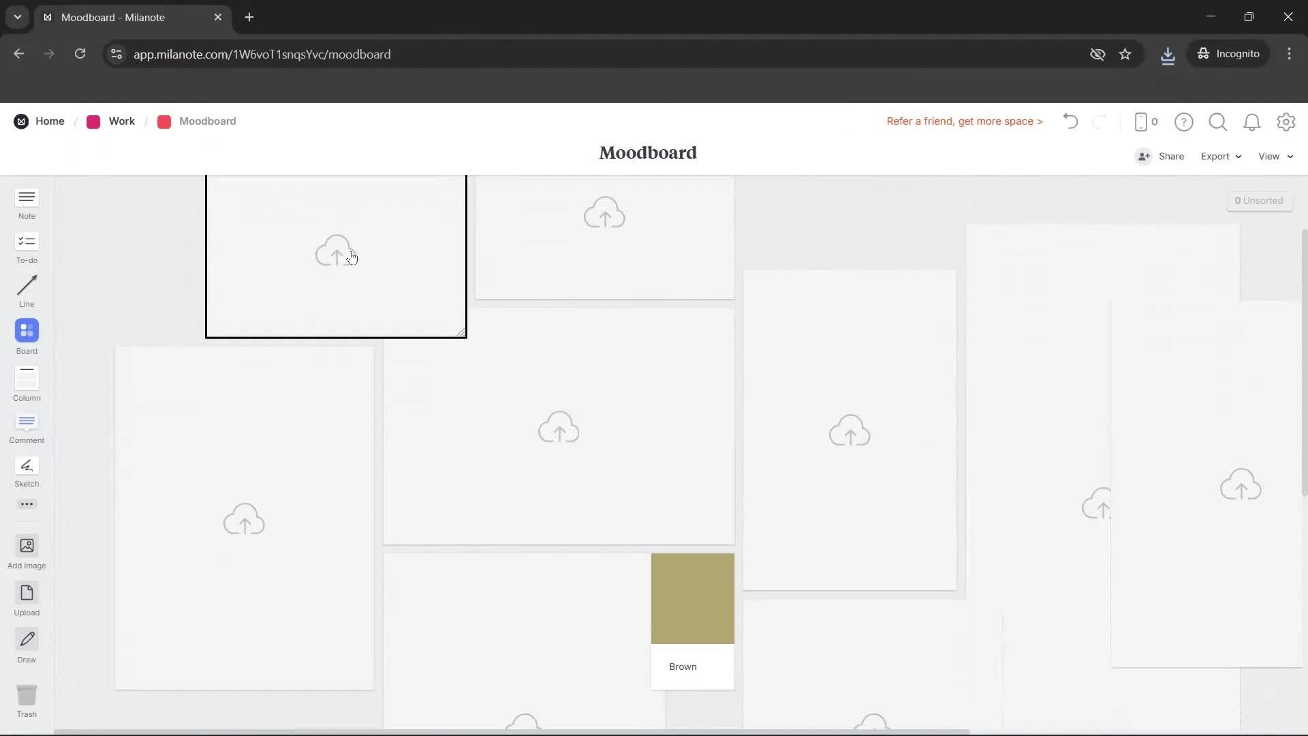Expand the more tools ellipsis menu
1308x736 pixels.
pos(27,504)
